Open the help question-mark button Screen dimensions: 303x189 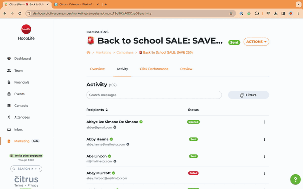tap(295, 179)
